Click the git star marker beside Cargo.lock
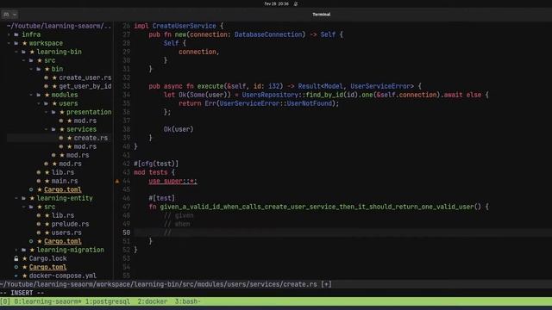 point(25,258)
